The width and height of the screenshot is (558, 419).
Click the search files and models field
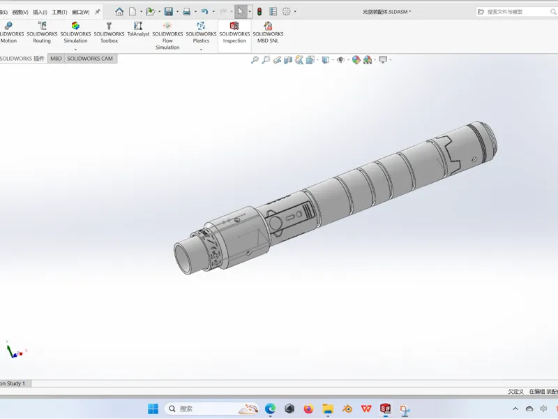point(517,12)
